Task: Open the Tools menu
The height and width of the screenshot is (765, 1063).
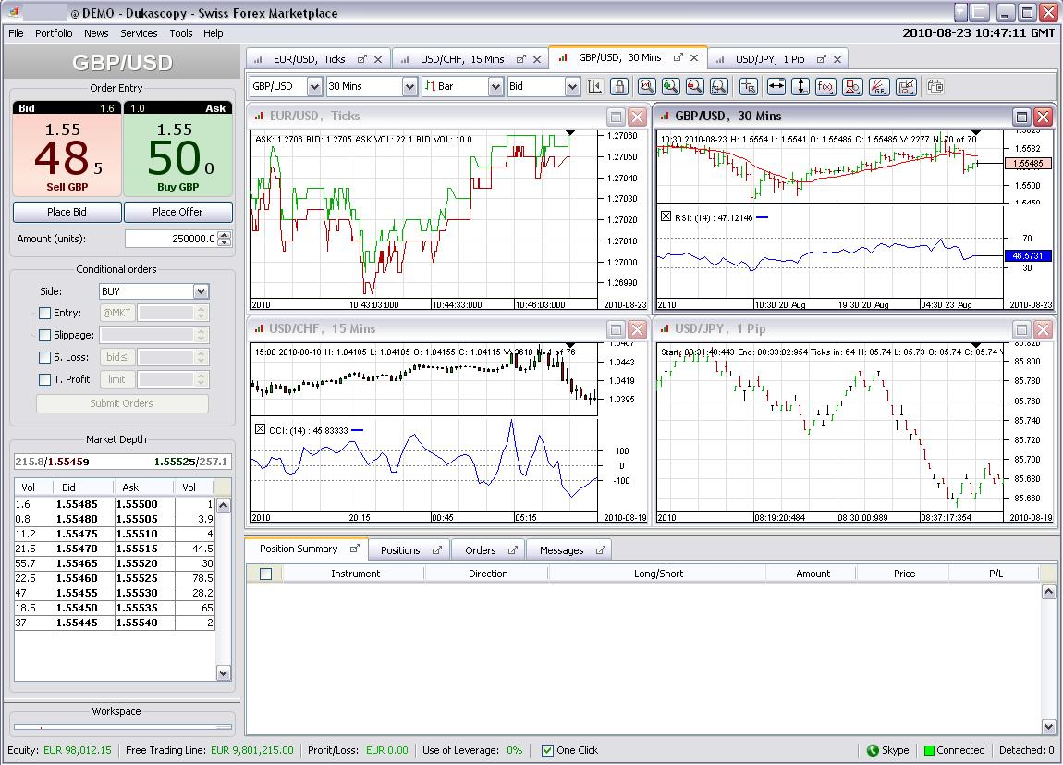Action: [181, 33]
